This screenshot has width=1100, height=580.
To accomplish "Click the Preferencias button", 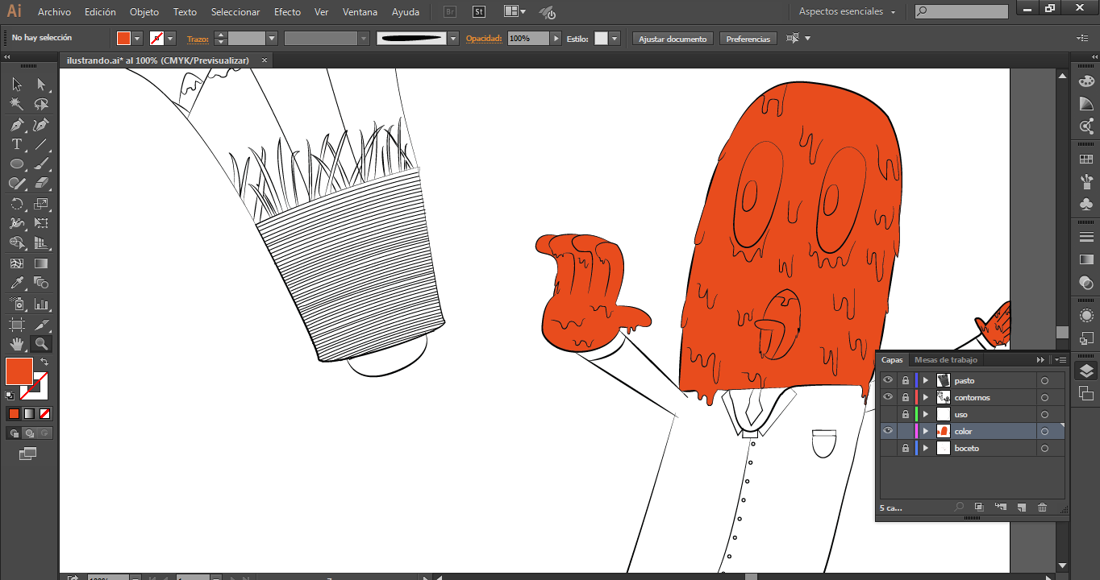I will click(x=748, y=39).
